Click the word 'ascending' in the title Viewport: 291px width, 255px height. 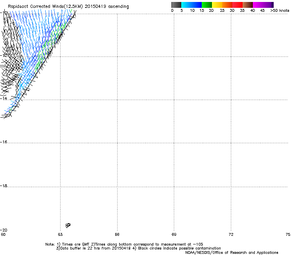point(118,7)
